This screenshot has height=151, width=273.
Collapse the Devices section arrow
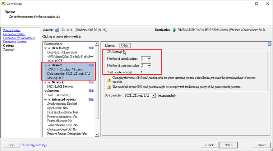tap(46, 65)
